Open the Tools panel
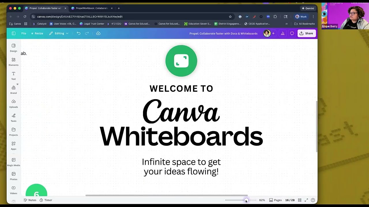This screenshot has width=369, height=207. [14, 118]
